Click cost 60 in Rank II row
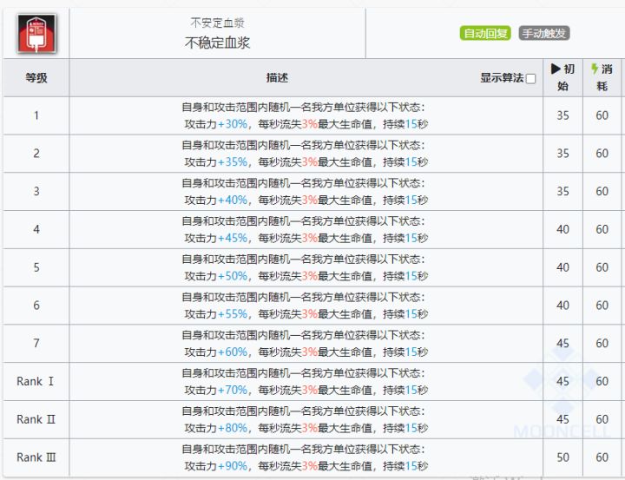The width and height of the screenshot is (625, 480). coord(602,419)
